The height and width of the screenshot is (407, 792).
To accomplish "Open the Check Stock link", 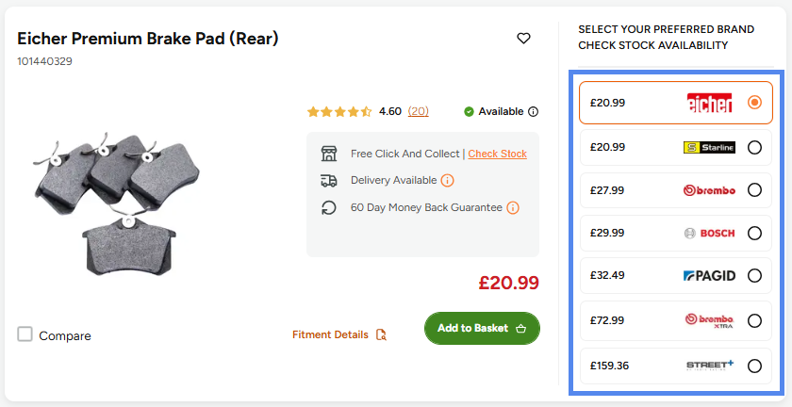I will (498, 154).
